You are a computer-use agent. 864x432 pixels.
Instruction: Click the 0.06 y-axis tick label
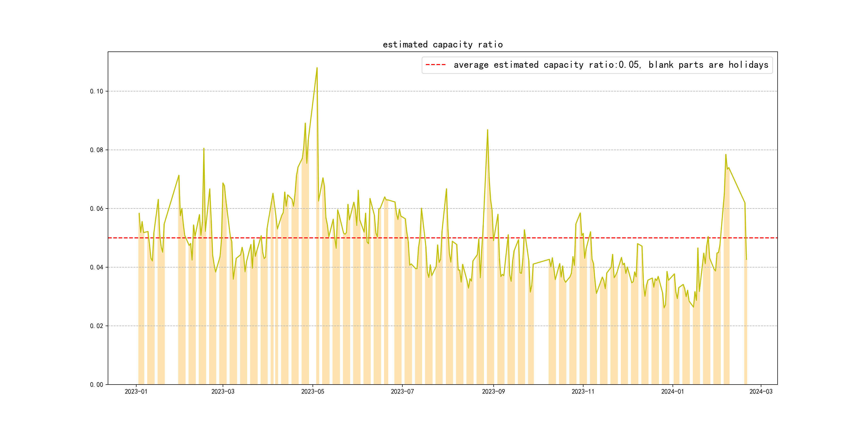[97, 209]
